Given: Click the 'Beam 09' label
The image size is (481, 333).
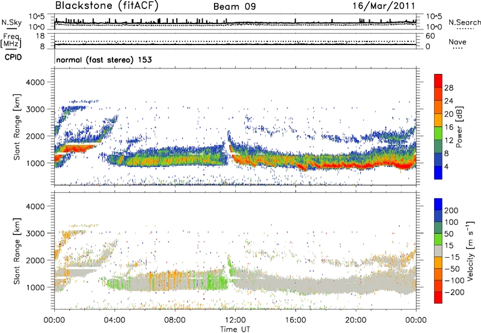Looking at the screenshot, I should point(234,7).
